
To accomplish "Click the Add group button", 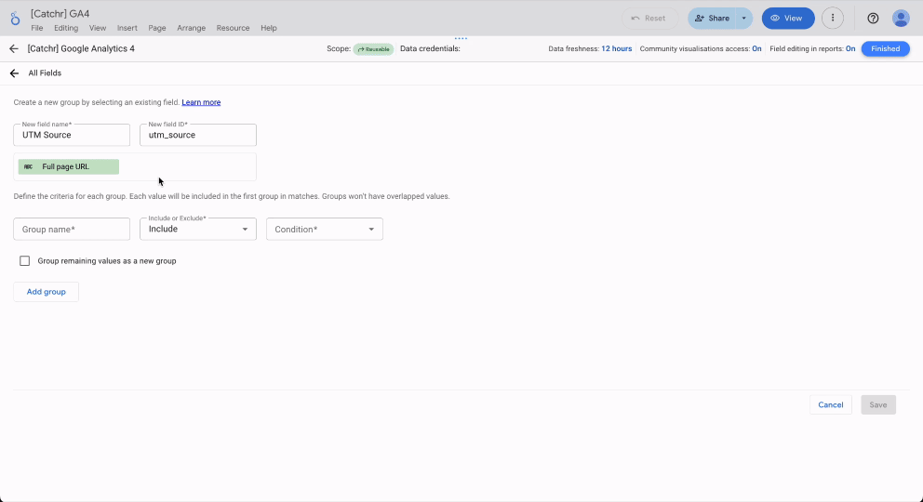I will point(46,292).
